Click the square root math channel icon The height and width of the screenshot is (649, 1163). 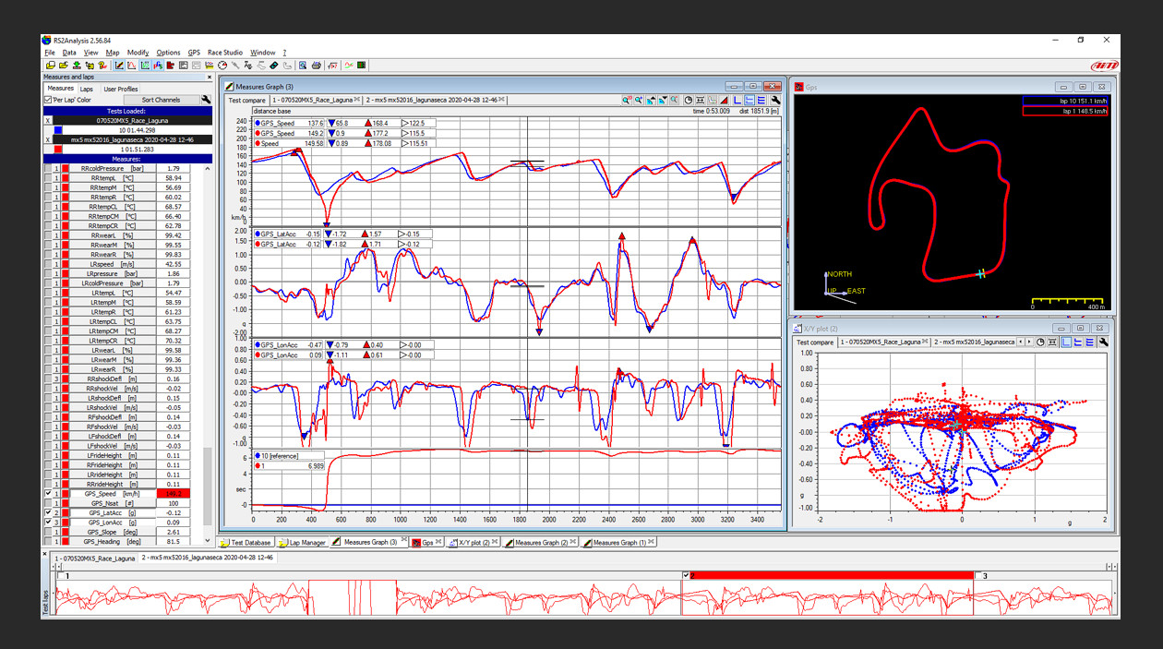[332, 66]
